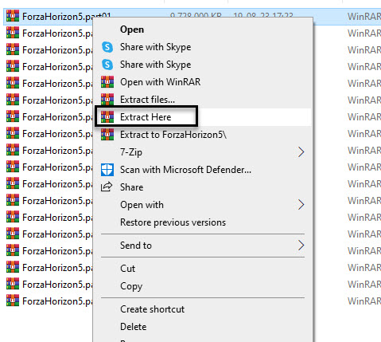Click the WinRAR icon next to Extract files...
381x342 pixels.
(x=107, y=100)
